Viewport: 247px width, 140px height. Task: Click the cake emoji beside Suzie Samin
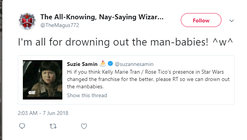tap(103, 63)
